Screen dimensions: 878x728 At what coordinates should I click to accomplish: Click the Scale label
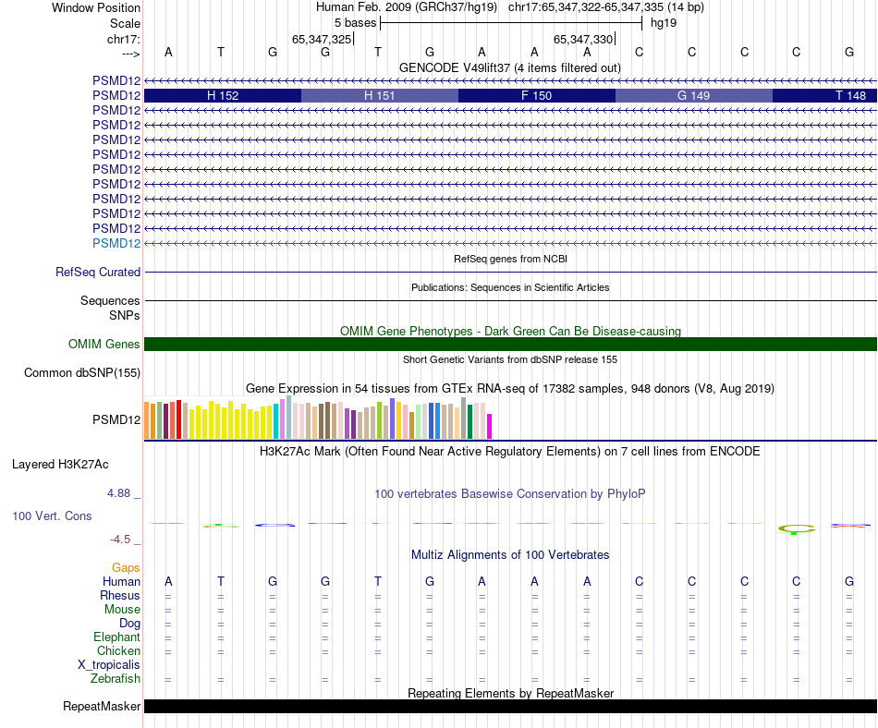pyautogui.click(x=125, y=23)
